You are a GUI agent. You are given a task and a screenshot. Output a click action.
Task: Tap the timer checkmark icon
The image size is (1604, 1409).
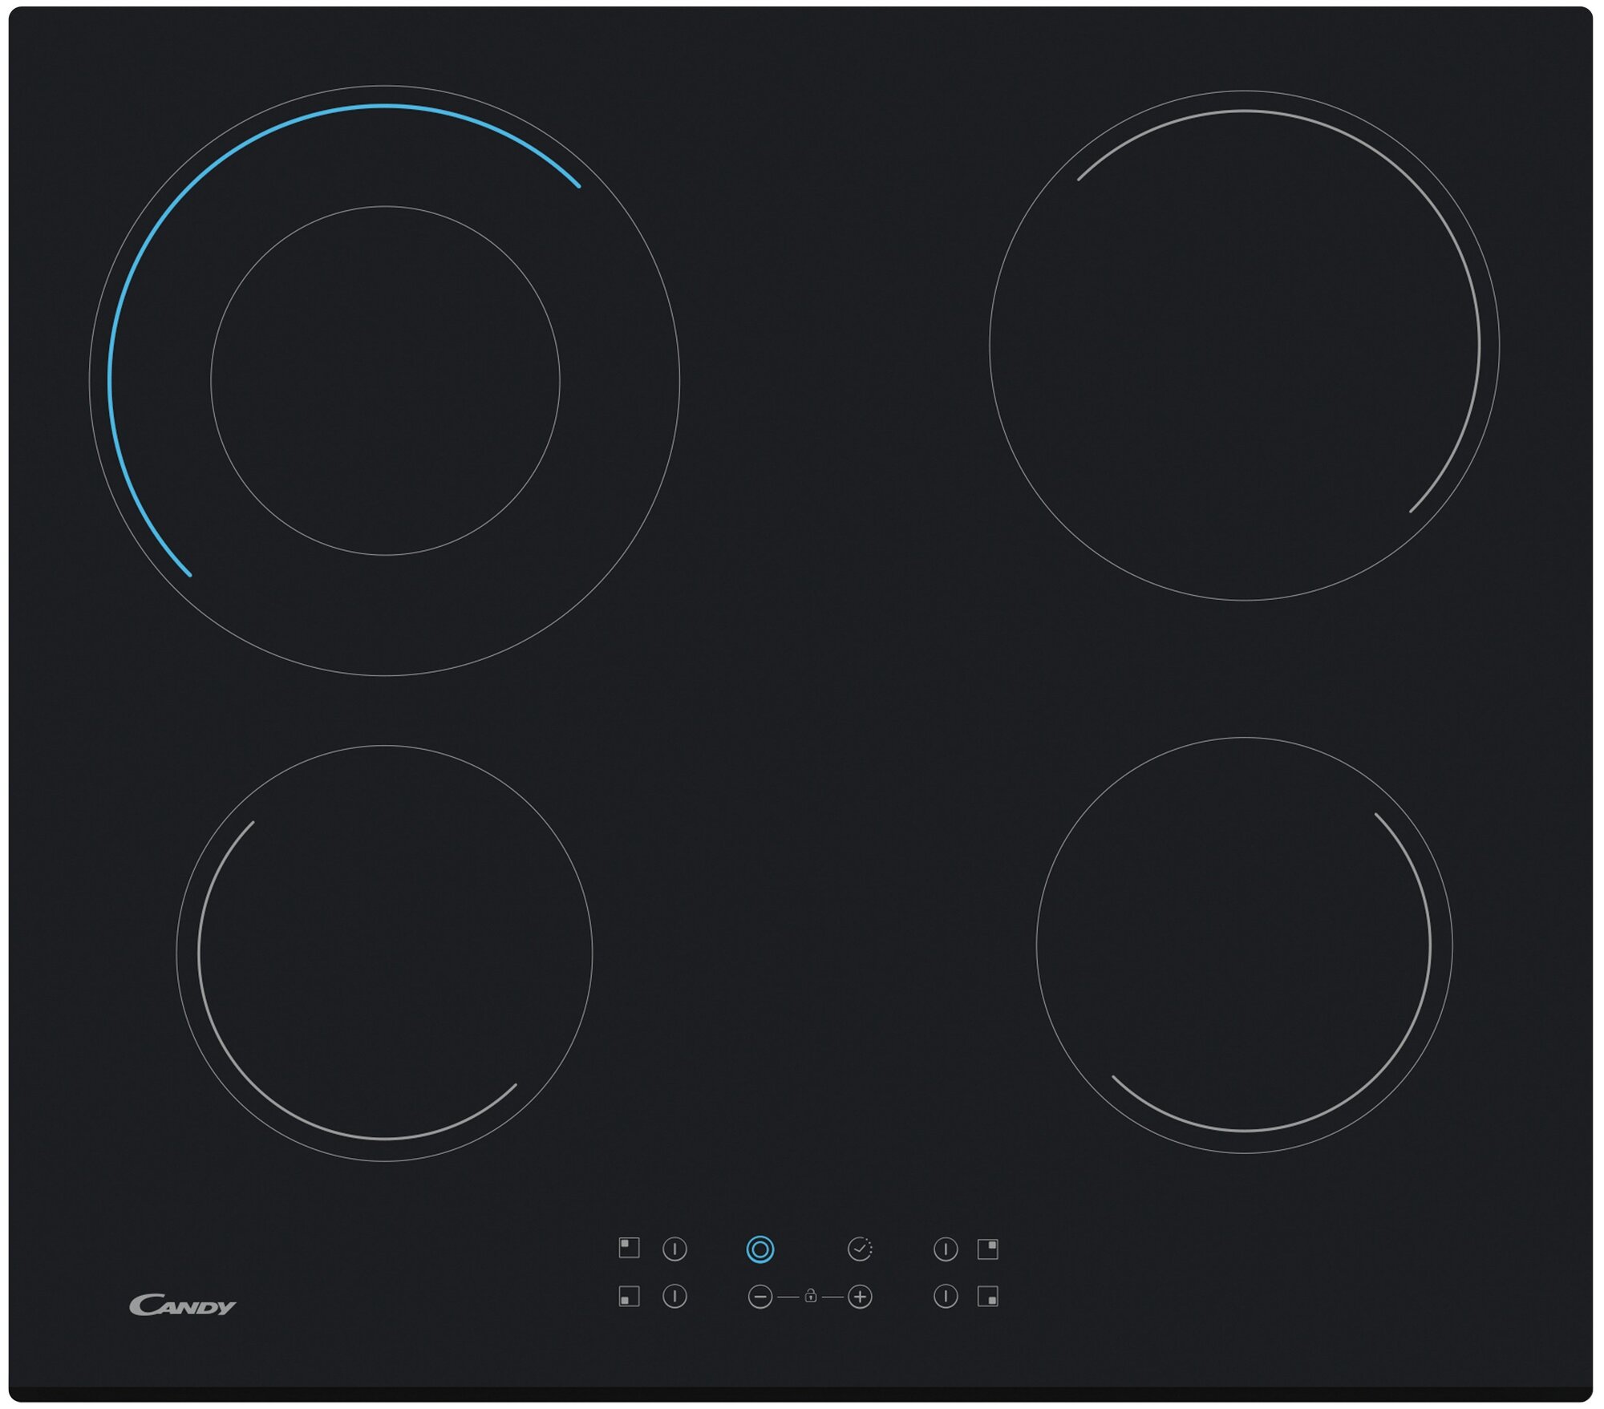tap(860, 1249)
